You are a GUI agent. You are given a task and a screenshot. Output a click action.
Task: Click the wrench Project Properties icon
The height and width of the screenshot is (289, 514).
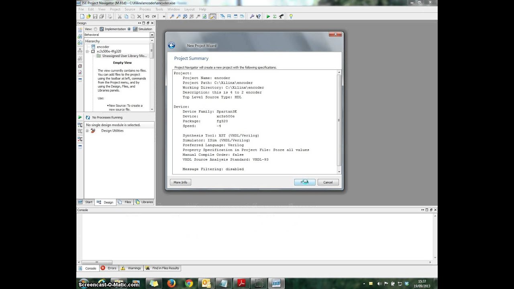[x=252, y=16]
